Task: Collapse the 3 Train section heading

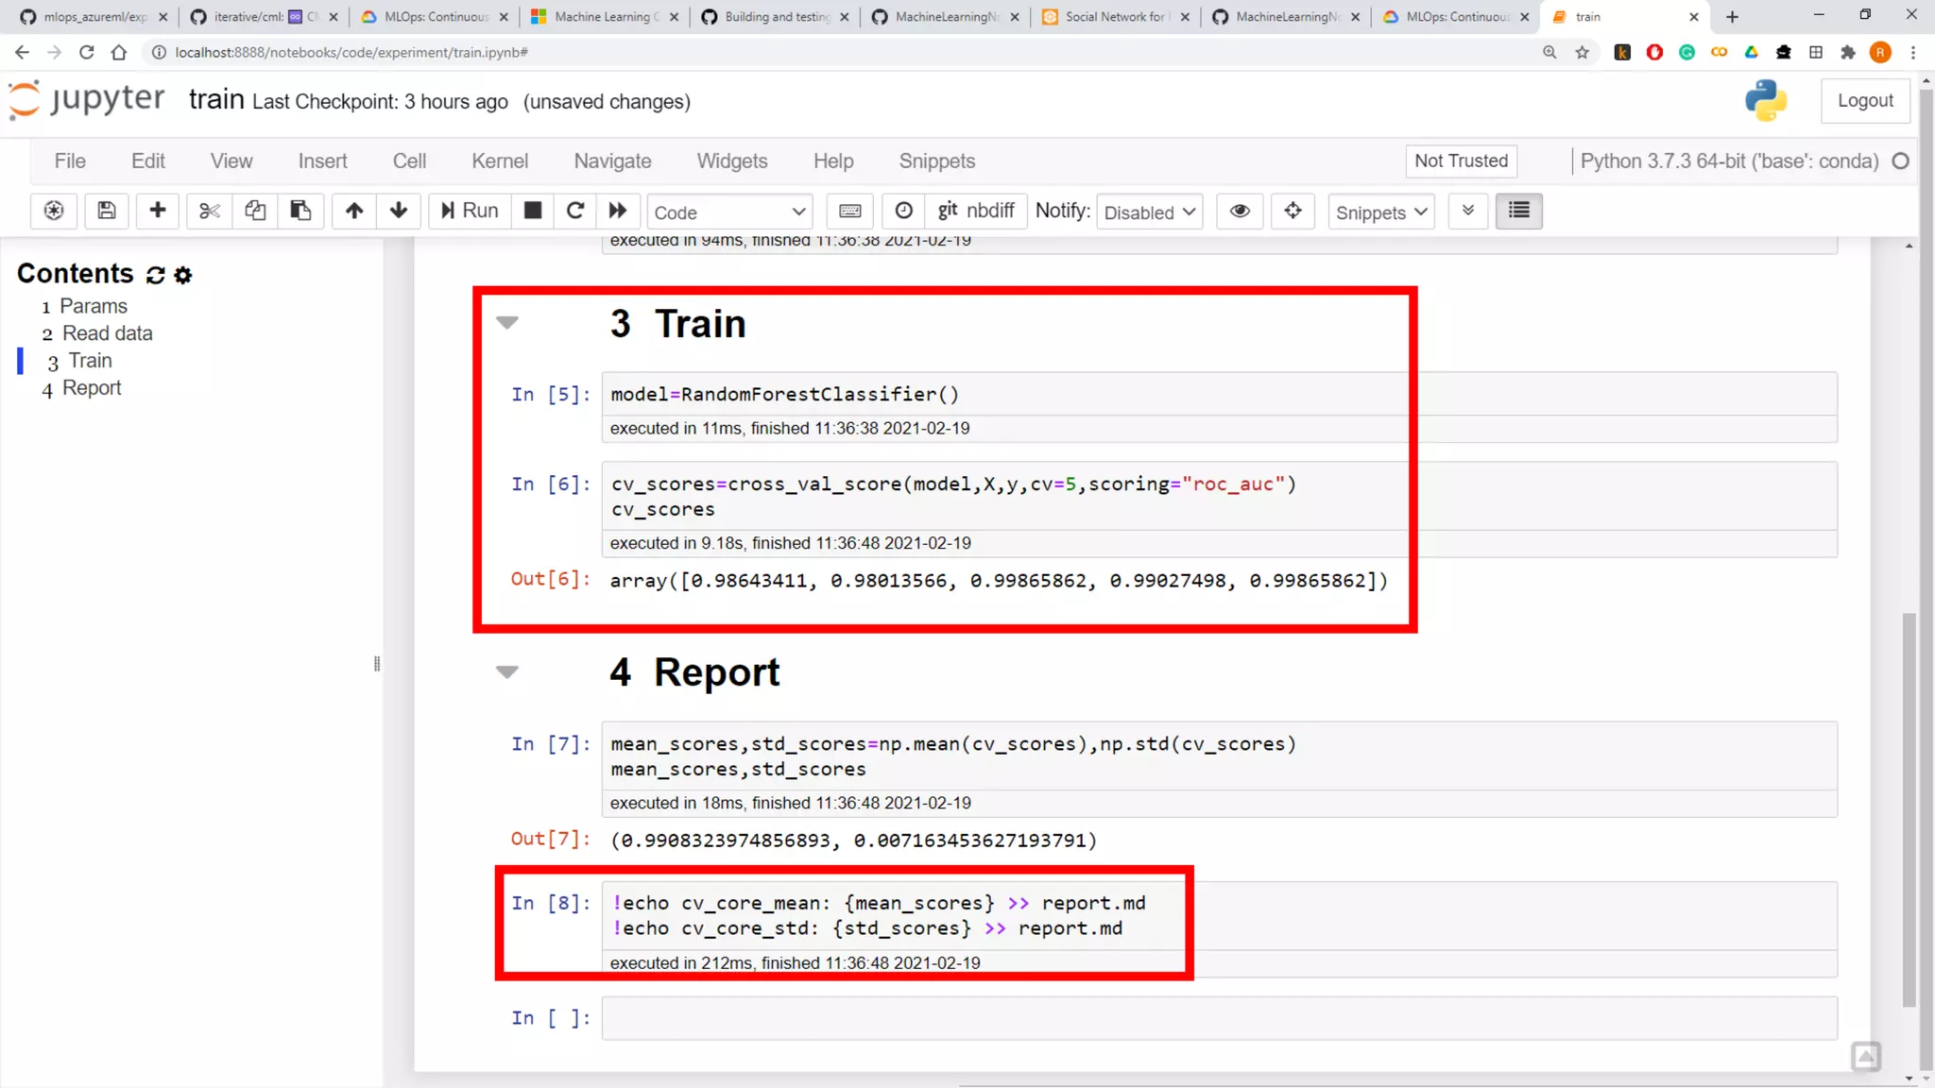Action: click(x=507, y=323)
